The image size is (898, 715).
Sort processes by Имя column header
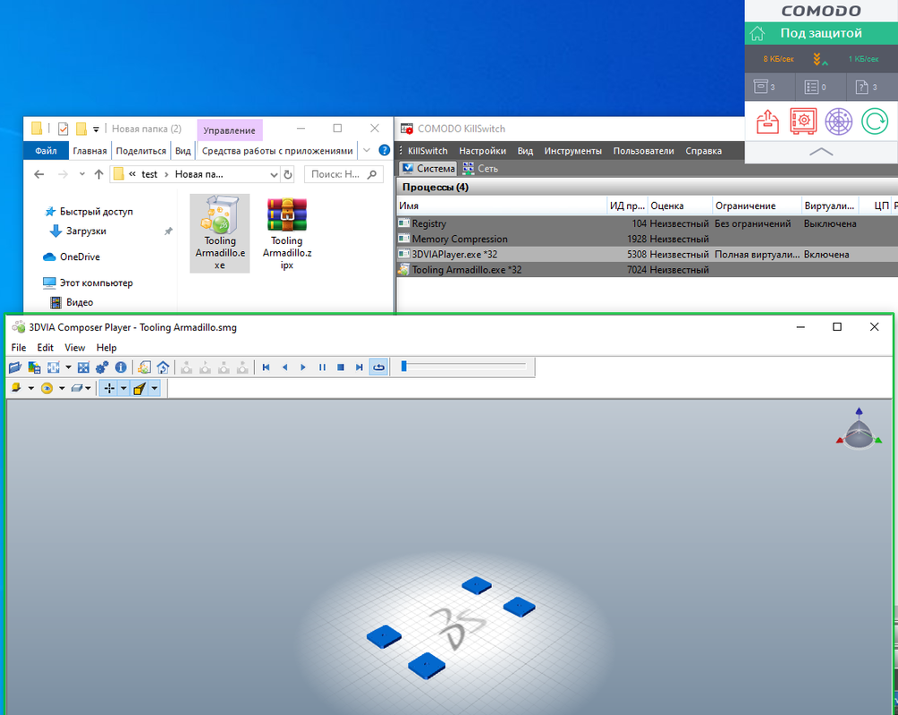tap(502, 206)
